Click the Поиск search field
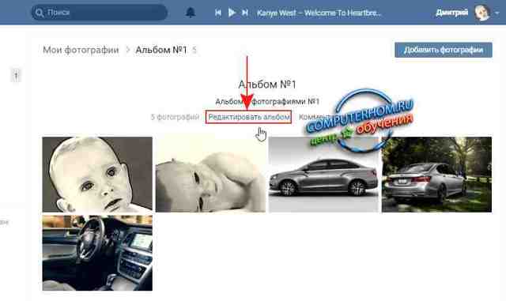Screen dimensions: 506x301 click(100, 13)
